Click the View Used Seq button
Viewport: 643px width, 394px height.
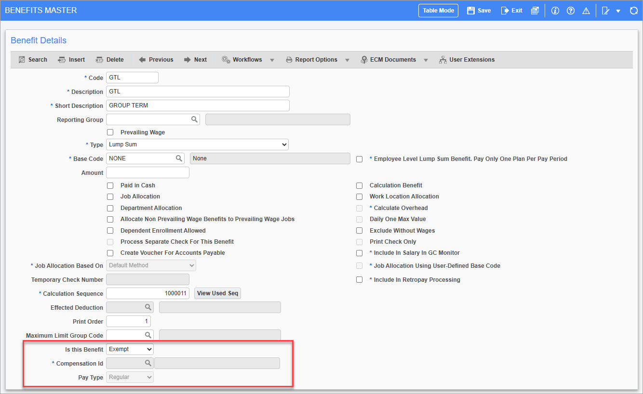[x=217, y=293]
